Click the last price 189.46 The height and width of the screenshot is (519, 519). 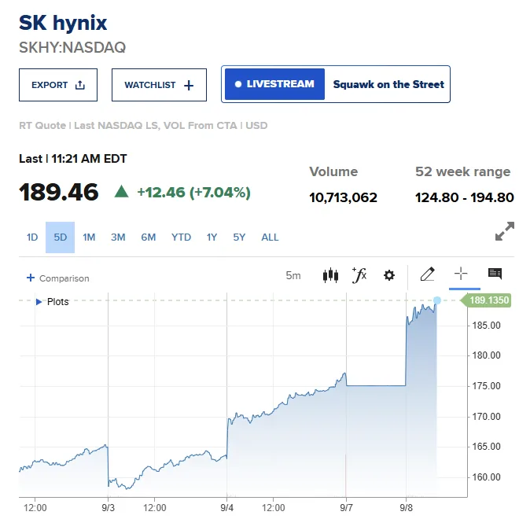[x=59, y=193]
